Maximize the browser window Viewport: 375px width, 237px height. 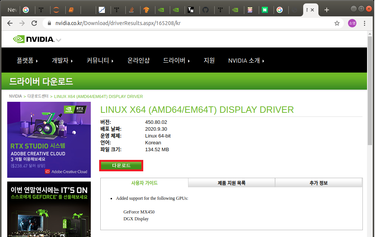[361, 9]
